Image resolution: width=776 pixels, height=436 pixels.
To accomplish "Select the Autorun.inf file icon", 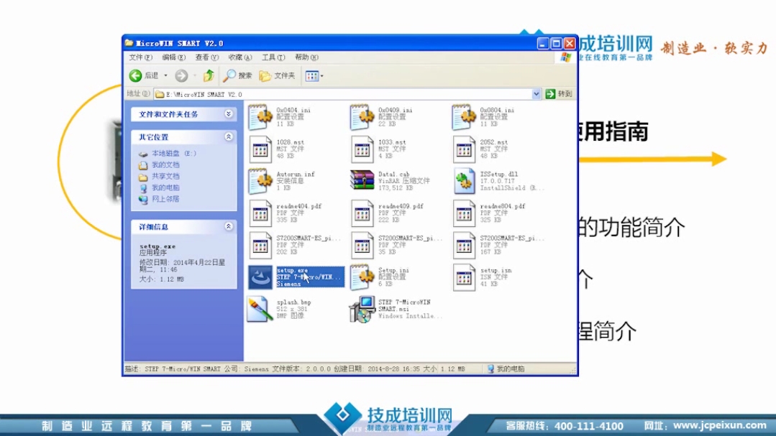I will (x=260, y=181).
